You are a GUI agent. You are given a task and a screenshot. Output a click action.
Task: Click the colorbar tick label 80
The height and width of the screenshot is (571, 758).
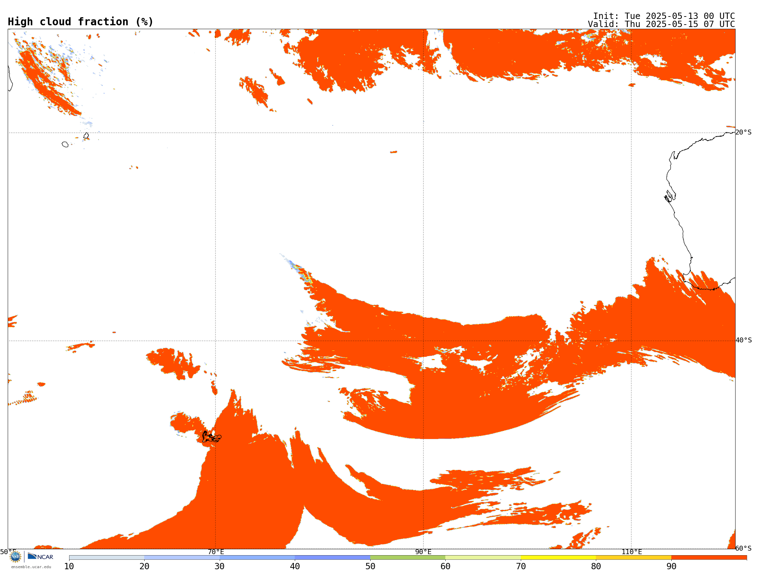point(596,566)
